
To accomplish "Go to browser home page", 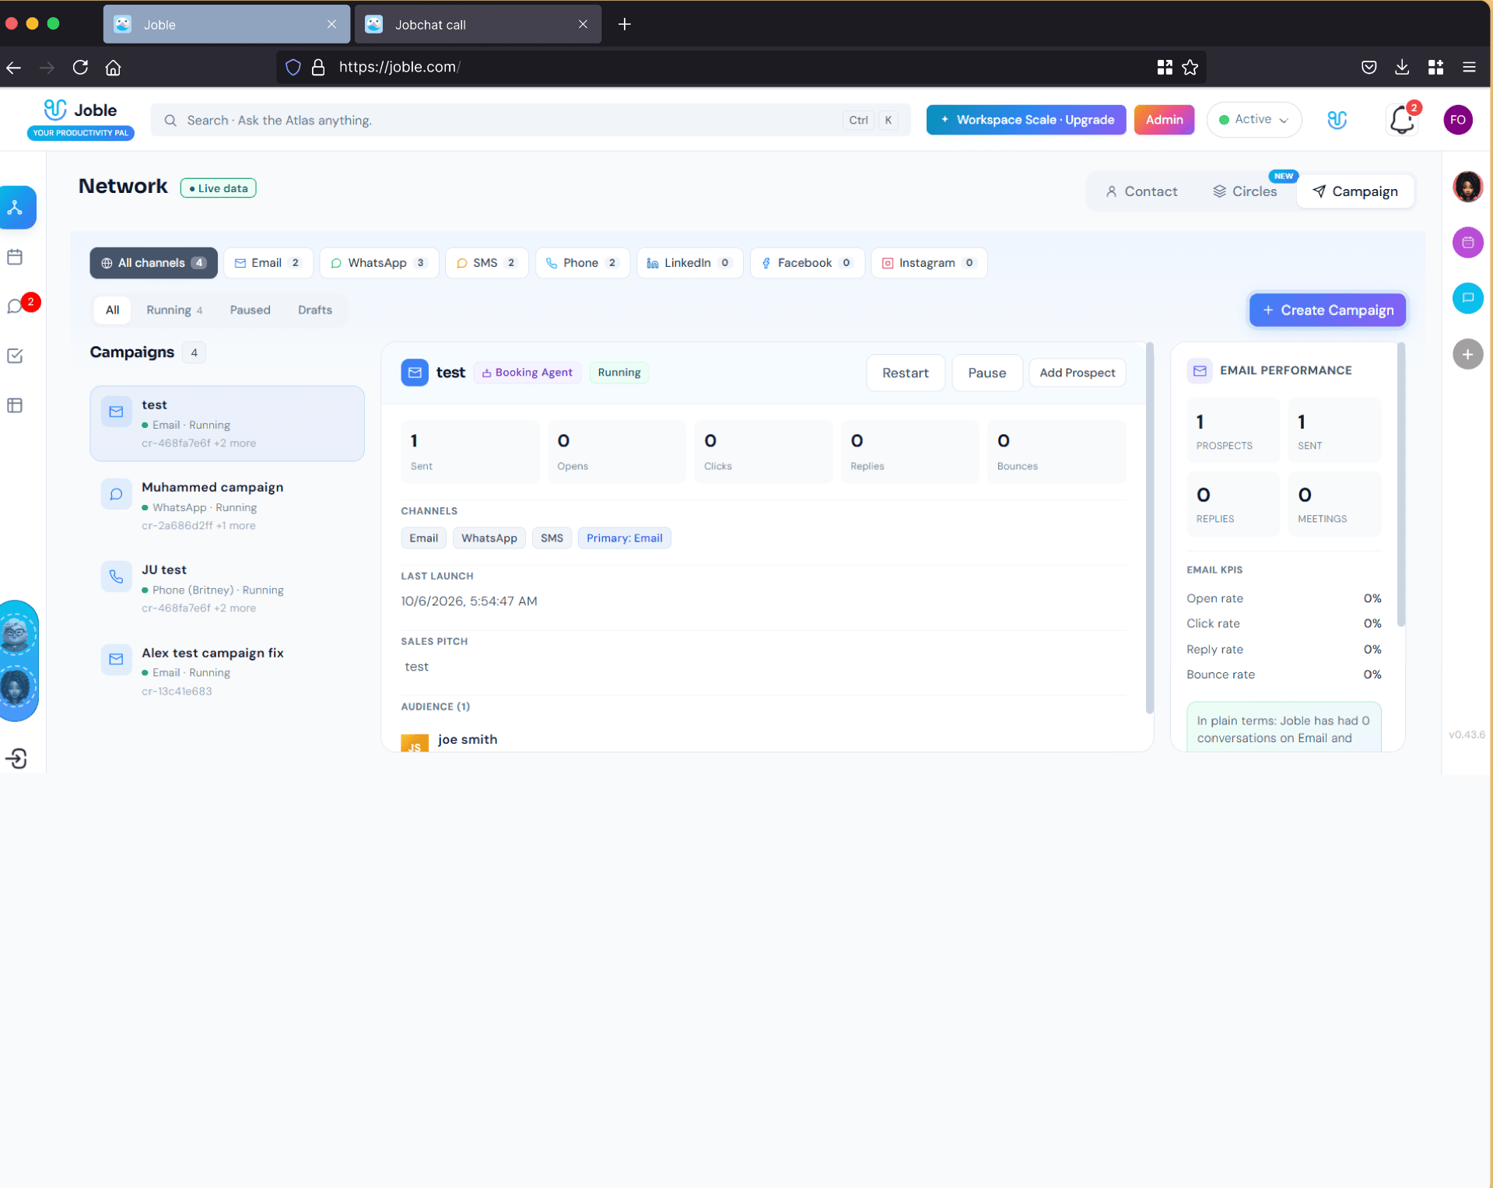I will pos(113,68).
